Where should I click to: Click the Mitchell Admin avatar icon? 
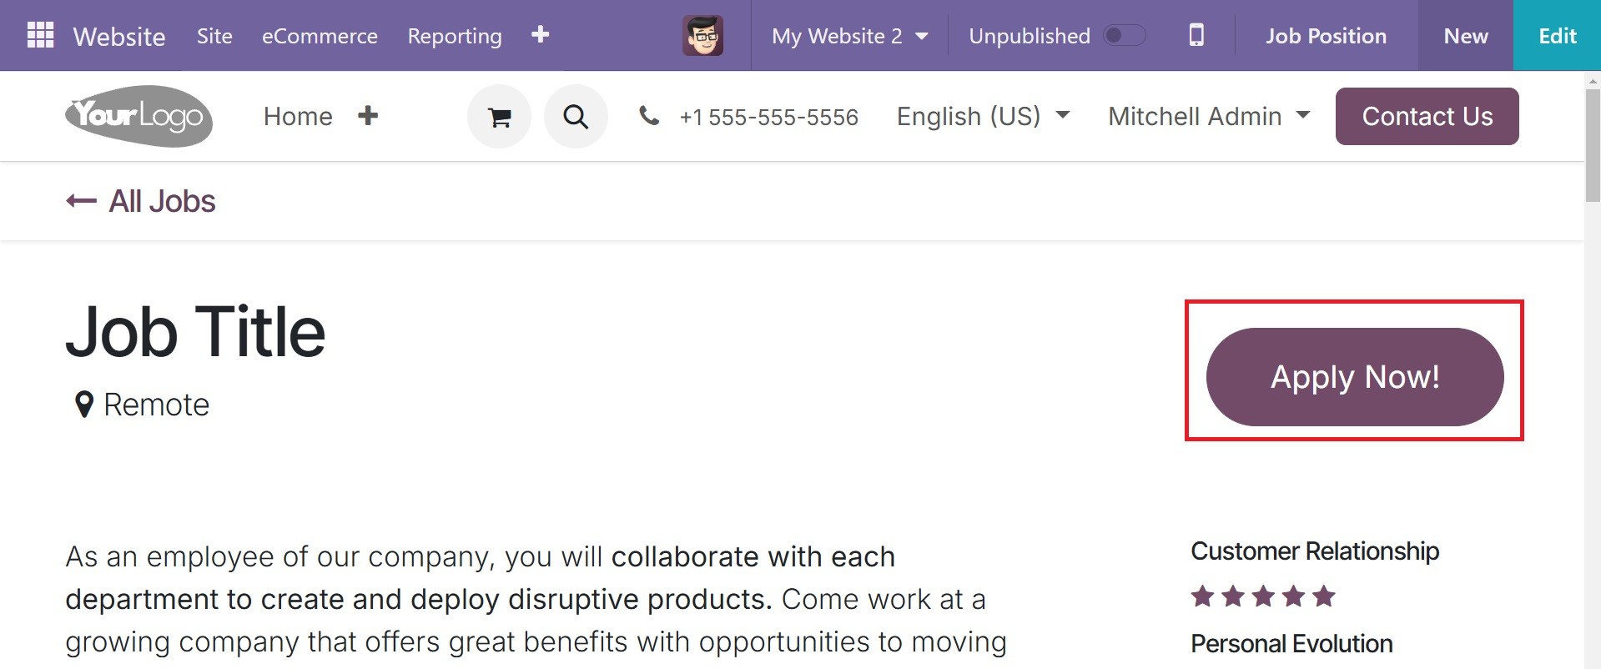(x=702, y=36)
